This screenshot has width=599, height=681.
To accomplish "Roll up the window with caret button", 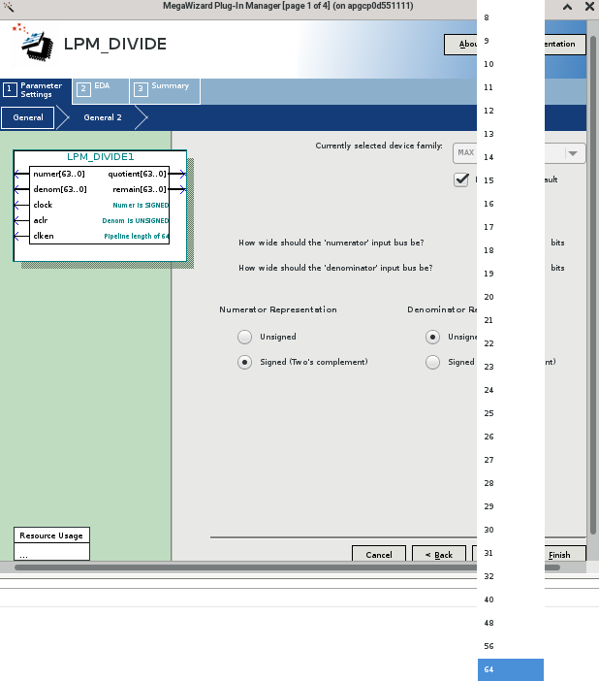I will click(x=567, y=7).
